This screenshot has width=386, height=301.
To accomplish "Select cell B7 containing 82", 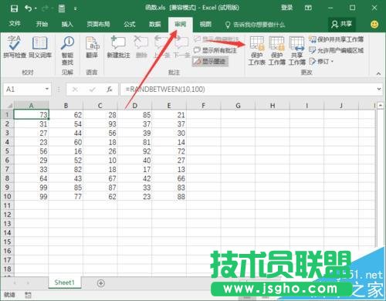I will (x=66, y=169).
